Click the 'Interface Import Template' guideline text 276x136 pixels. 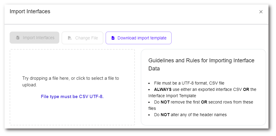[x=172, y=96]
